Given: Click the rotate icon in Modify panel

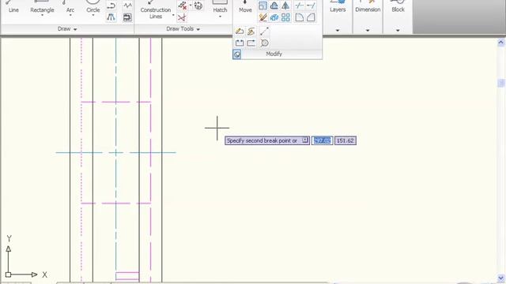Looking at the screenshot, I should [x=274, y=6].
